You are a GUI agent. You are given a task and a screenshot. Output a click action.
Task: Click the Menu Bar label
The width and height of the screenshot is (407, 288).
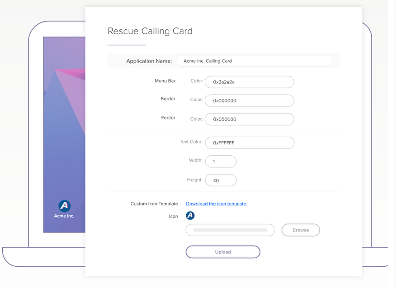coord(165,81)
